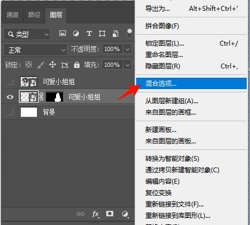
Task: Show the top 可爱小姐姐 layer visibility box
Action: tap(10, 82)
